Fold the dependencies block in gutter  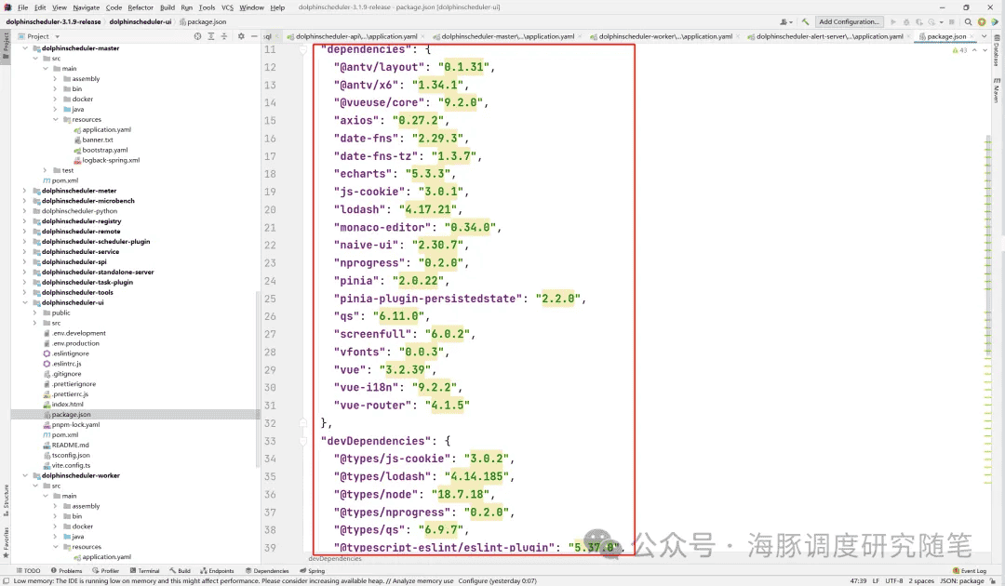303,48
